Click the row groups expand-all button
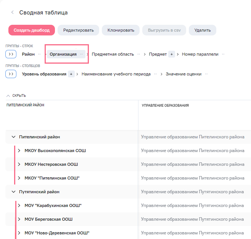This screenshot has width=251, height=239. [11, 54]
